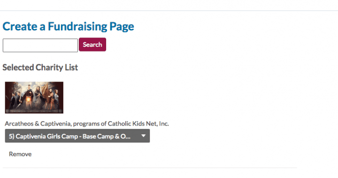Screen dimensions: 338x178
Task: Remove the selected charity from list
Action: pos(20,154)
